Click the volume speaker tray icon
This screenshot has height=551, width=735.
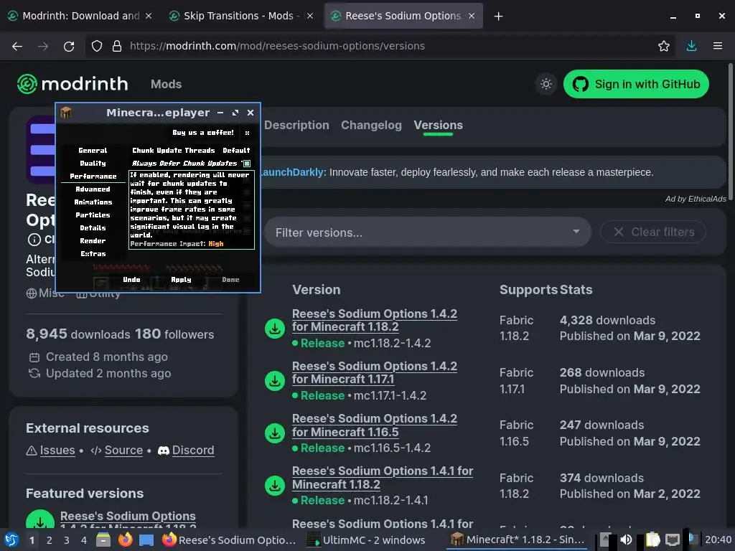(x=626, y=540)
